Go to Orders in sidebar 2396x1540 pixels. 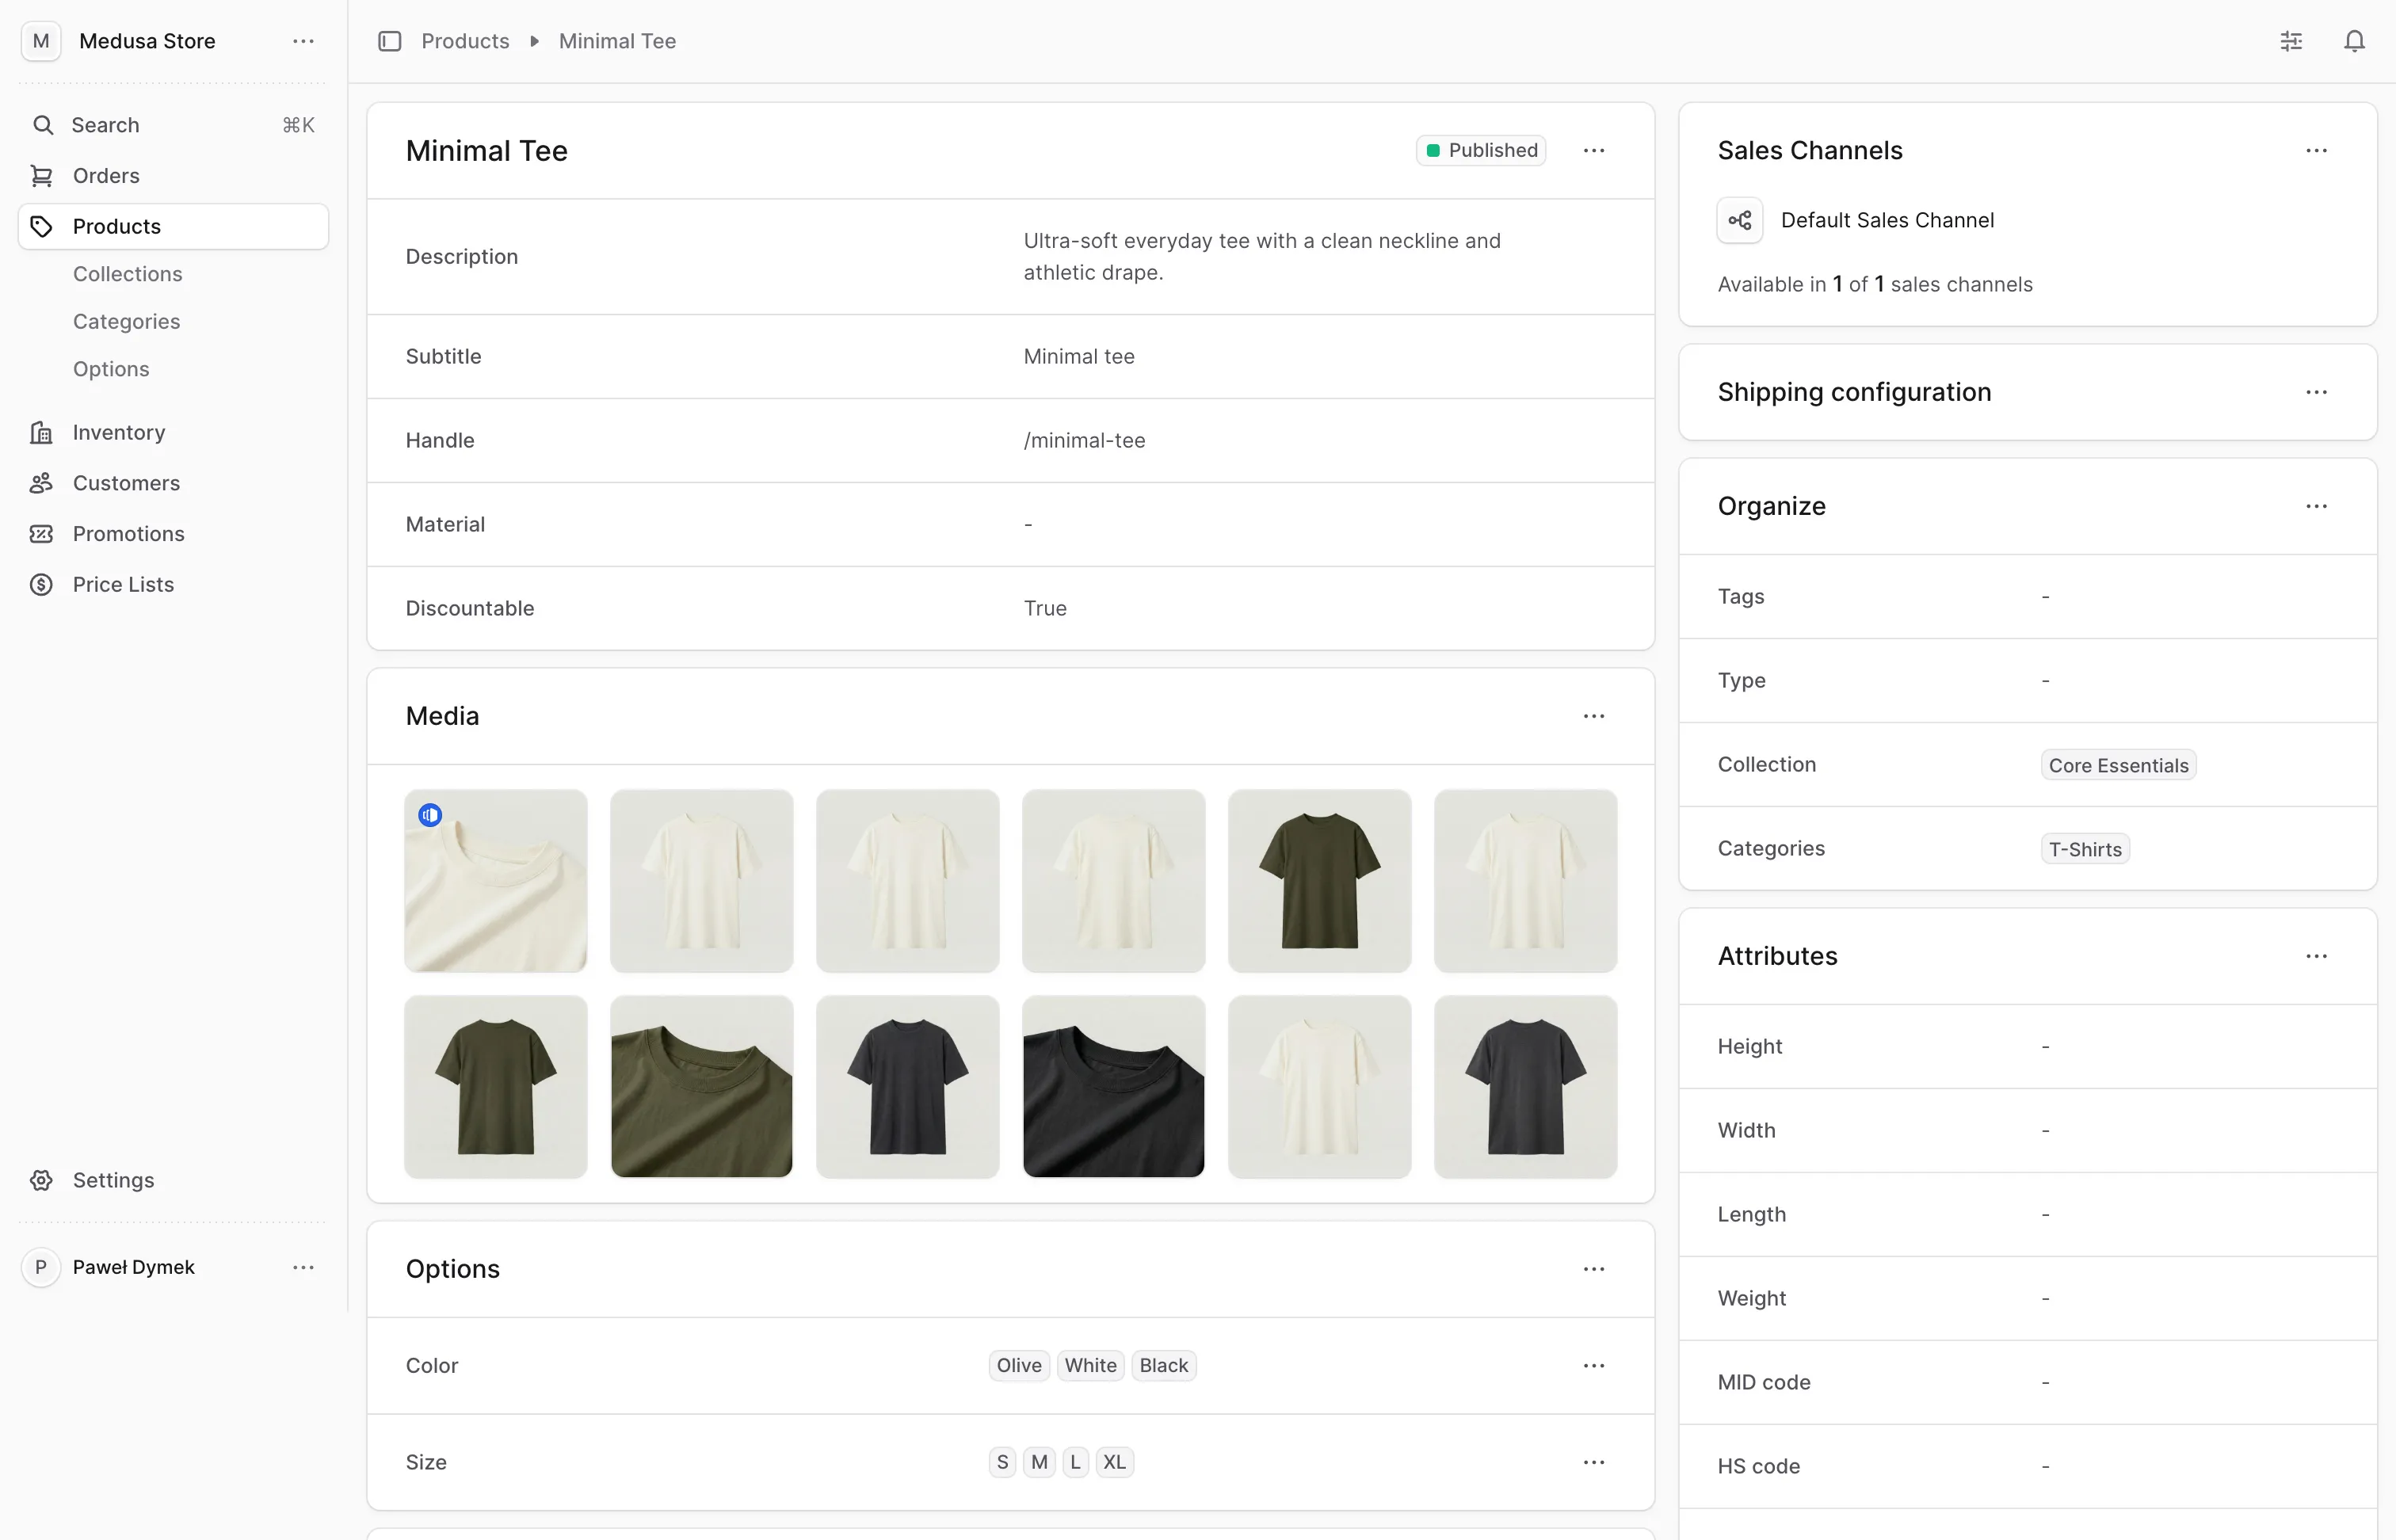[173, 176]
